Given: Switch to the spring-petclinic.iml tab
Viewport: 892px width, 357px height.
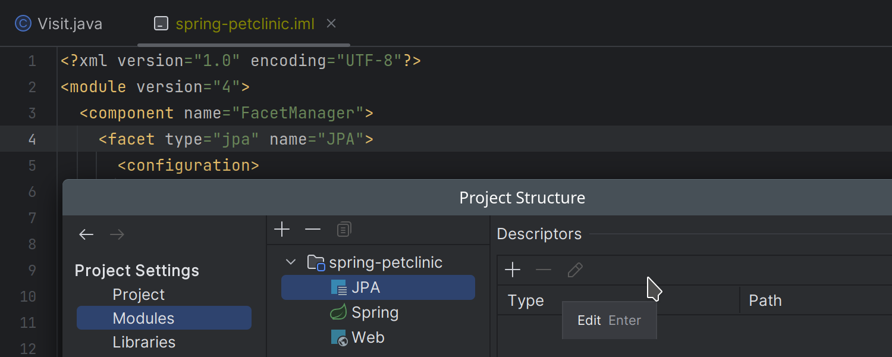Looking at the screenshot, I should [x=244, y=24].
